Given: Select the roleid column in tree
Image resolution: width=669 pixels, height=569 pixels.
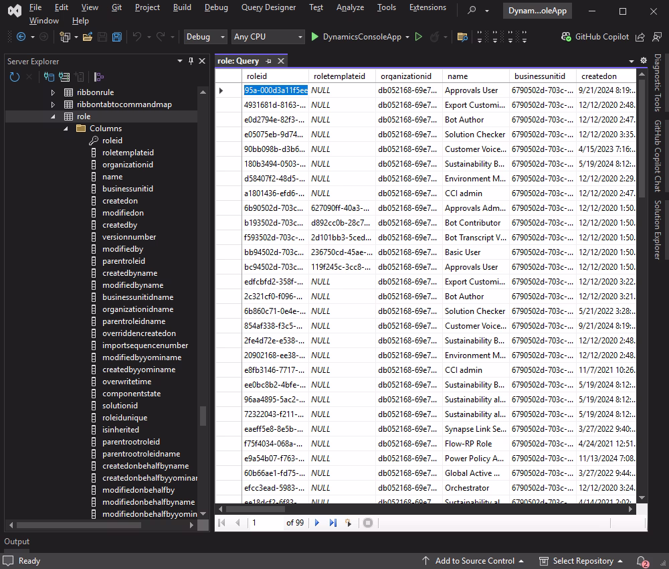Looking at the screenshot, I should pos(112,141).
